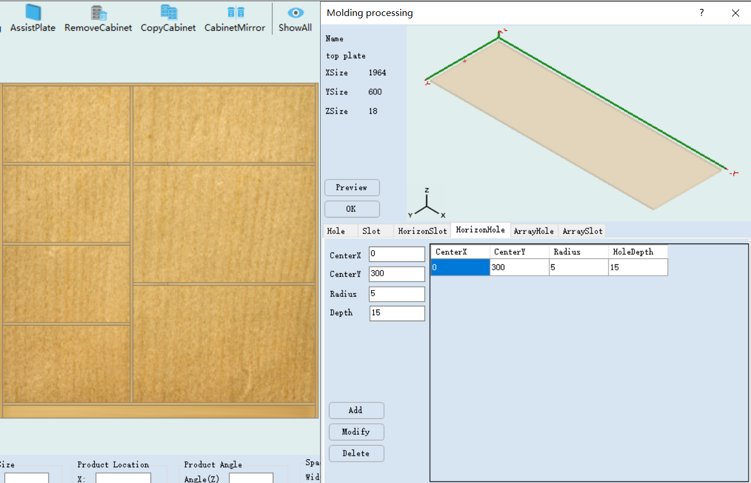
Task: Focus the Depth input field
Action: [x=397, y=313]
